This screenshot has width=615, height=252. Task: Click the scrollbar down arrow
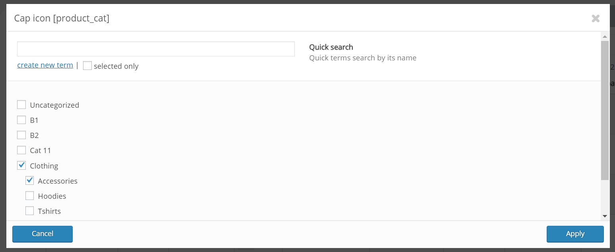(x=605, y=216)
